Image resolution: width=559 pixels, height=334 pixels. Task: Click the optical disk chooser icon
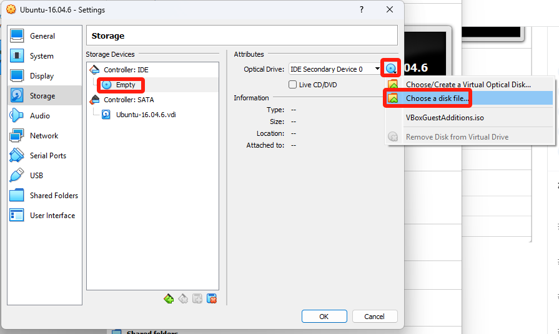click(391, 69)
